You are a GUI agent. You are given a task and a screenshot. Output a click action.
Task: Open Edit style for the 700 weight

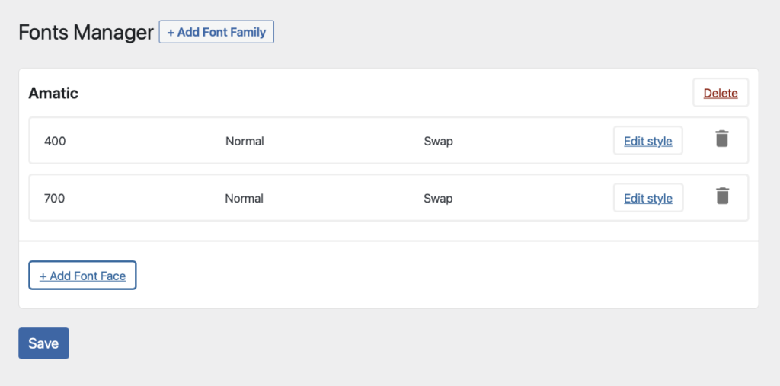(647, 198)
